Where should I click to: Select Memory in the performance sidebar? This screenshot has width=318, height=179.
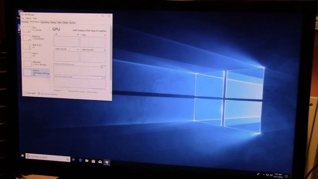pyautogui.click(x=36, y=38)
